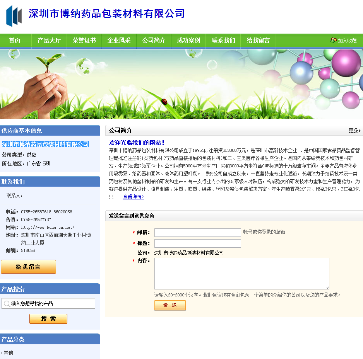Image resolution: width=363 pixels, height=359 pixels.
Task: Open 给我留言 in the green navigation bar
Action: click(258, 41)
